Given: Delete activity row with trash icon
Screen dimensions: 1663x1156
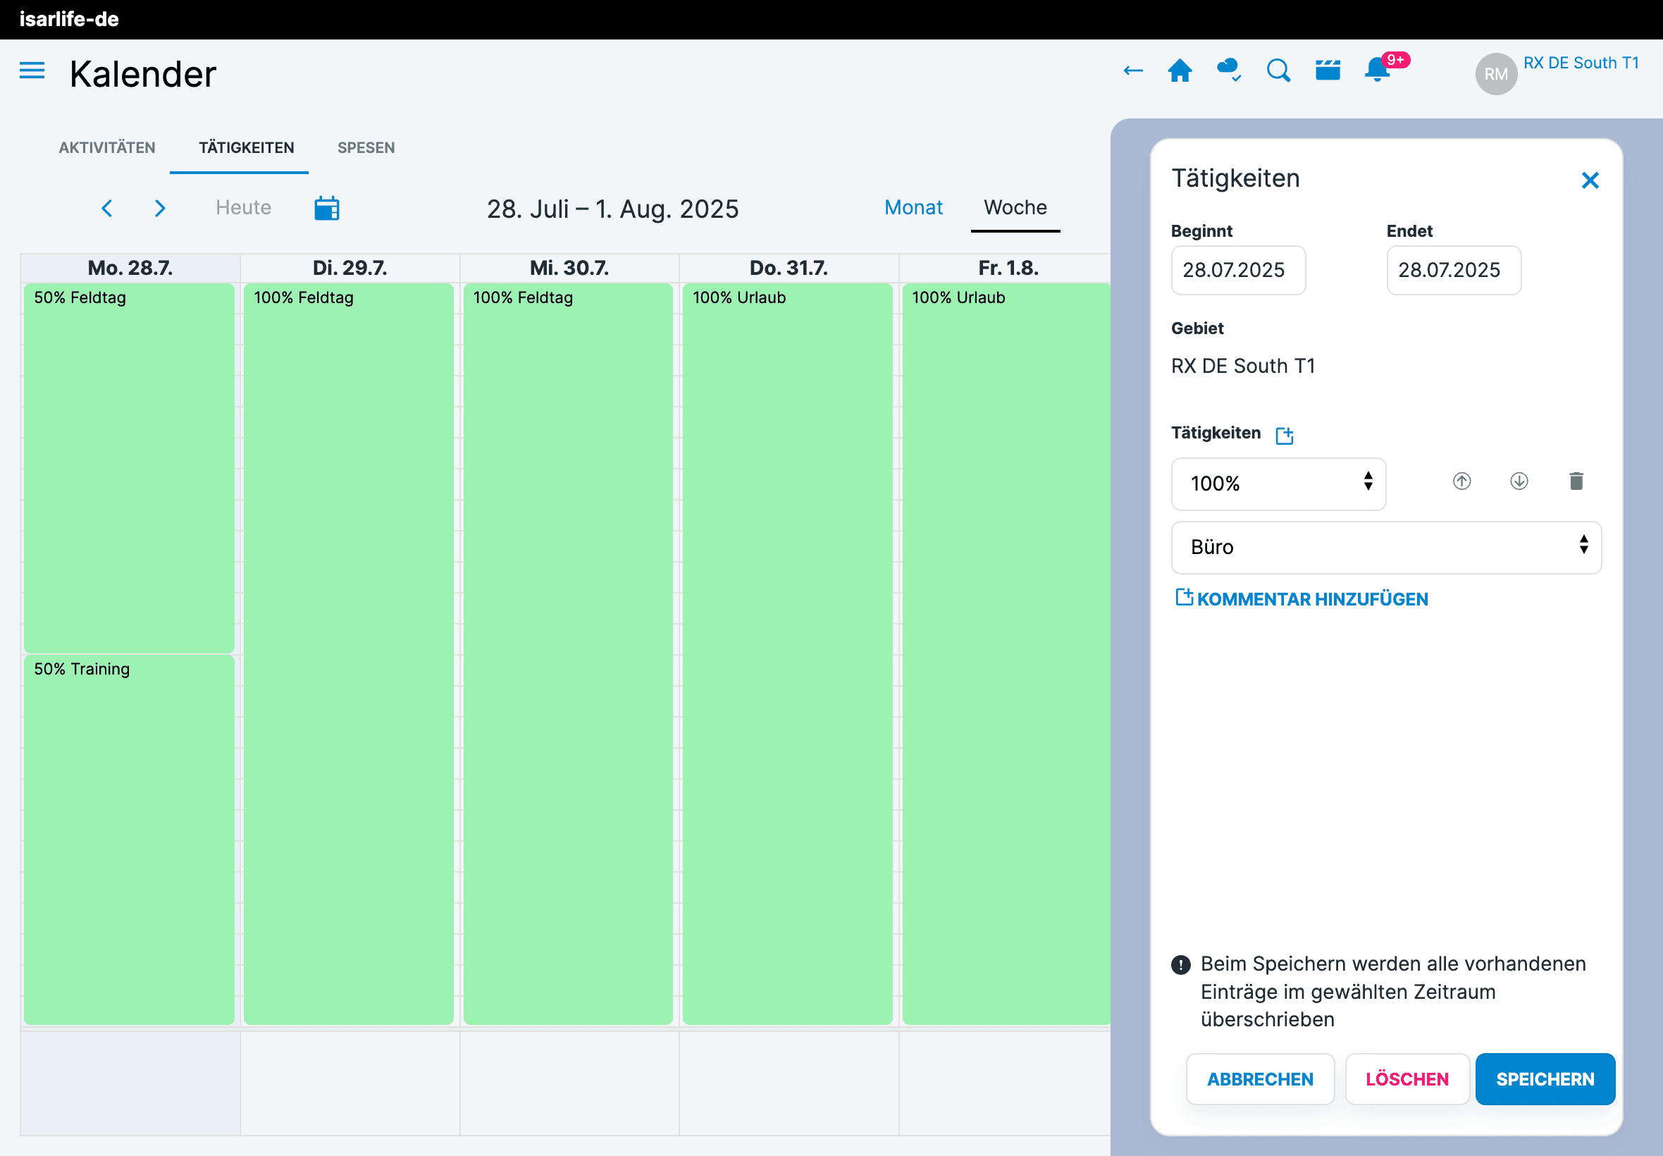Looking at the screenshot, I should pyautogui.click(x=1576, y=481).
